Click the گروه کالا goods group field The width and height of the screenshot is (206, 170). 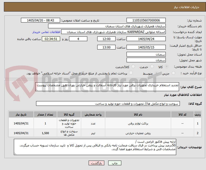click(x=108, y=103)
